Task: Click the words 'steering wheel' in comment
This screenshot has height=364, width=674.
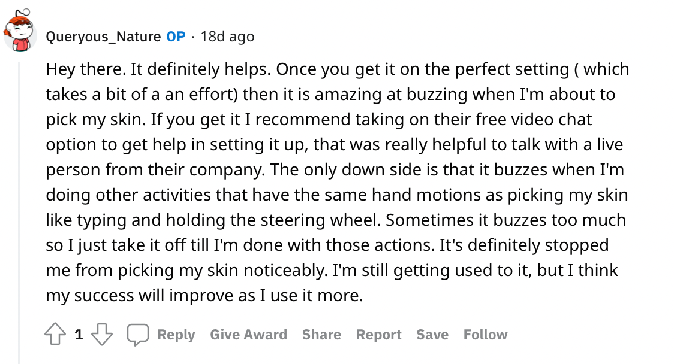Action: coord(319,220)
